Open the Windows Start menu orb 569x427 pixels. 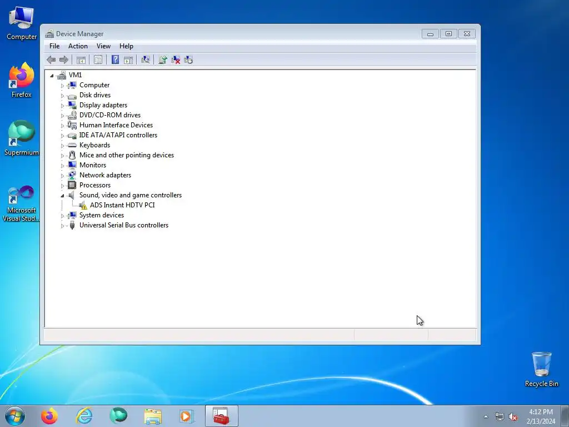pyautogui.click(x=15, y=416)
